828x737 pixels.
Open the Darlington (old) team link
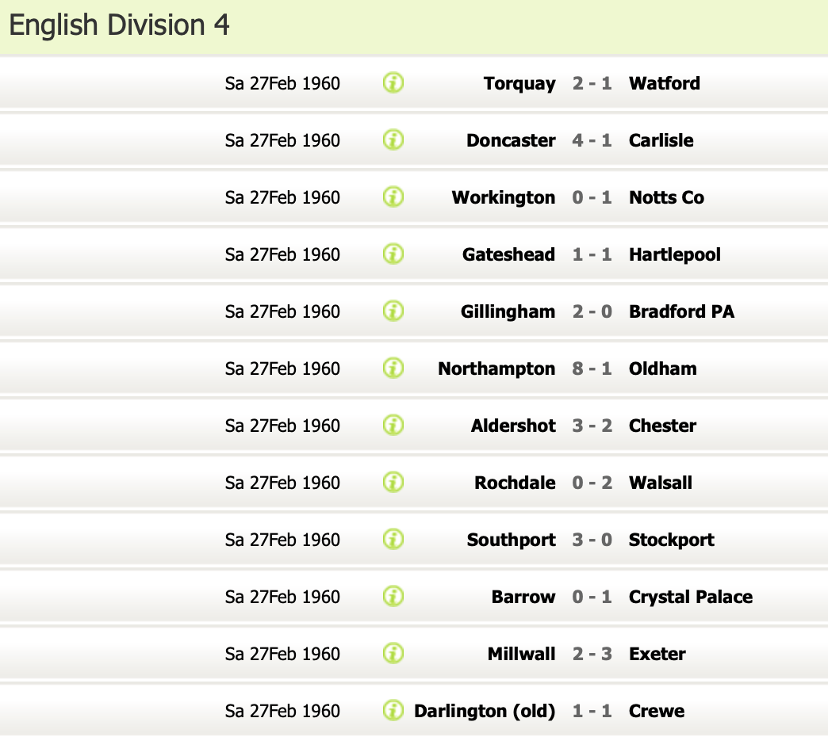485,711
